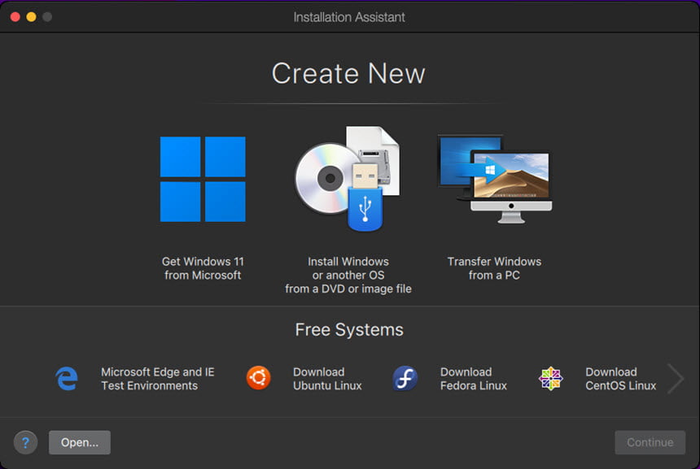Image resolution: width=700 pixels, height=469 pixels.
Task: Click the Ubuntu logo icon
Action: (259, 378)
